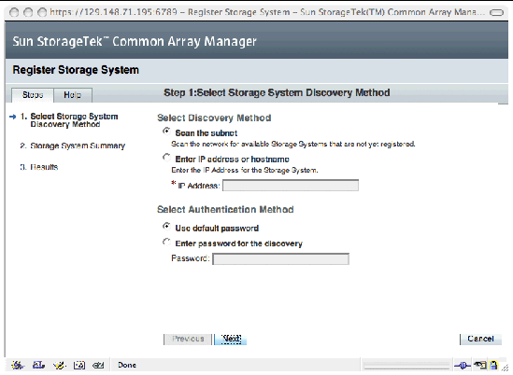513x375 pixels.
Task: Click the blue current-step arrow beside step 1
Action: pos(13,117)
